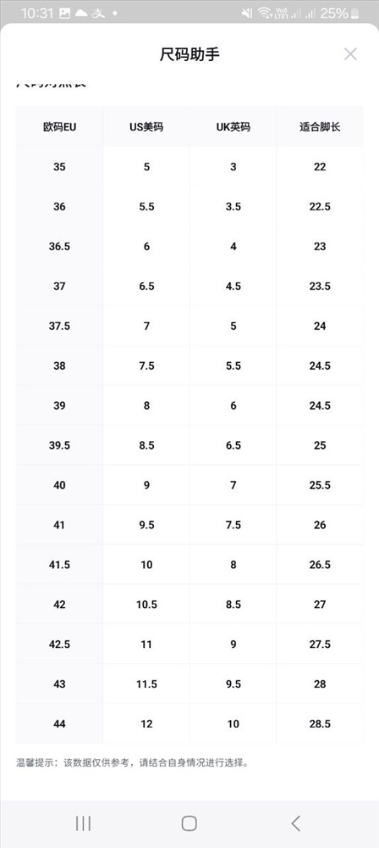Select the 欧码EU column header
This screenshot has width=379, height=848.
[59, 127]
